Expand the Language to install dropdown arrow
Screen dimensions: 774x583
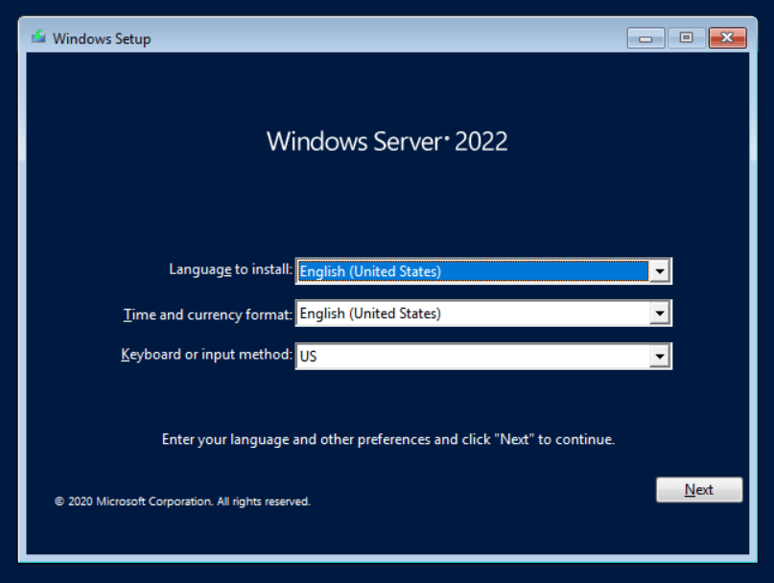tap(659, 272)
